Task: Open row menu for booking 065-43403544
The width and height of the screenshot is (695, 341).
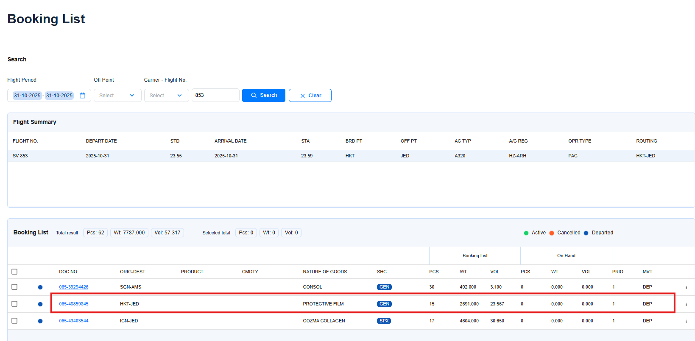Action: coord(686,321)
